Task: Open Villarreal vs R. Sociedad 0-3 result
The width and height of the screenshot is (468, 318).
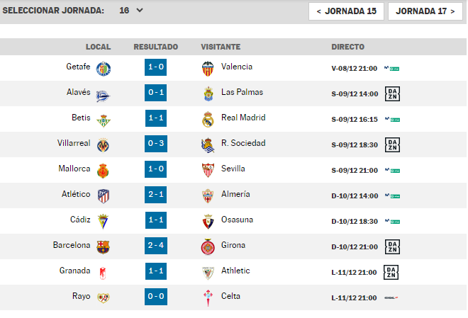Action: [156, 144]
